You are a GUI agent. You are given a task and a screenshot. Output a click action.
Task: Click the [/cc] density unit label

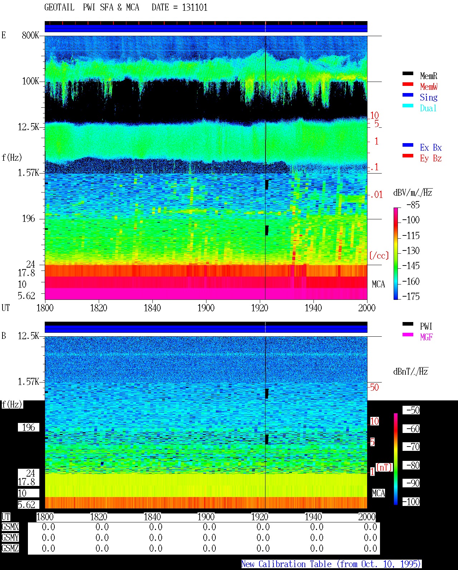coord(379,255)
